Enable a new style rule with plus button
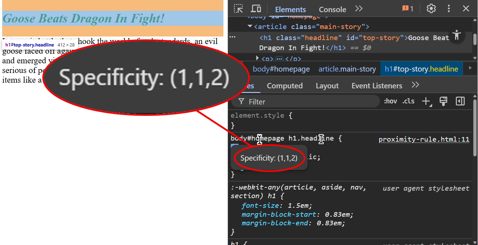Screen dimensions: 478x245 click(426, 101)
